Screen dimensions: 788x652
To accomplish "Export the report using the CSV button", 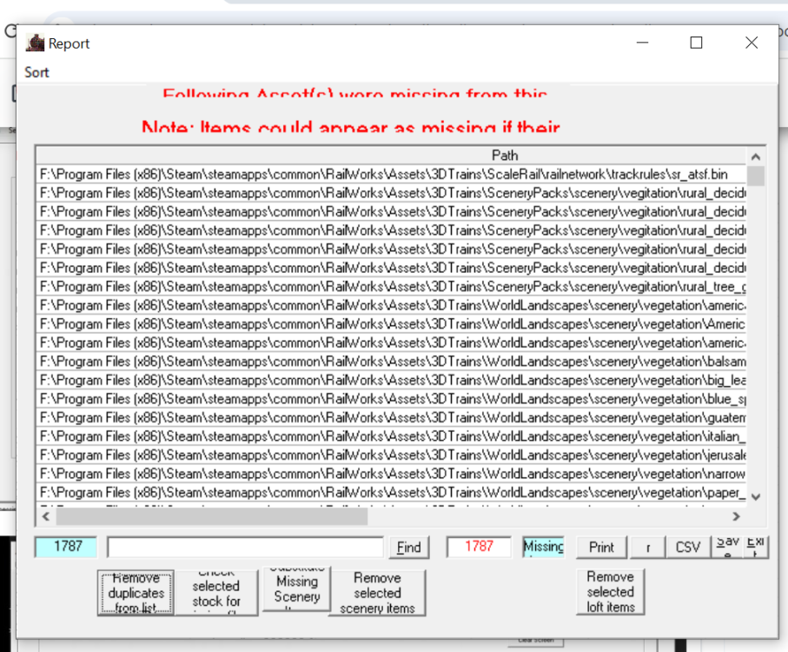I will (687, 547).
